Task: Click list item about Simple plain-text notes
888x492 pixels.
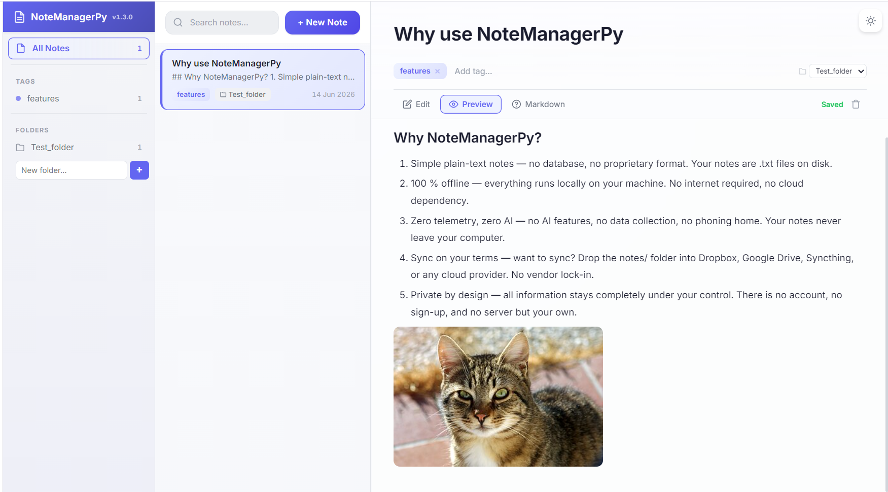Action: (621, 163)
